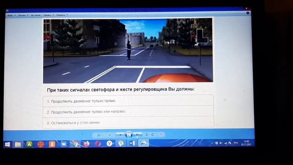
Task: Open Google Chrome from taskbar
Action: pos(75,144)
